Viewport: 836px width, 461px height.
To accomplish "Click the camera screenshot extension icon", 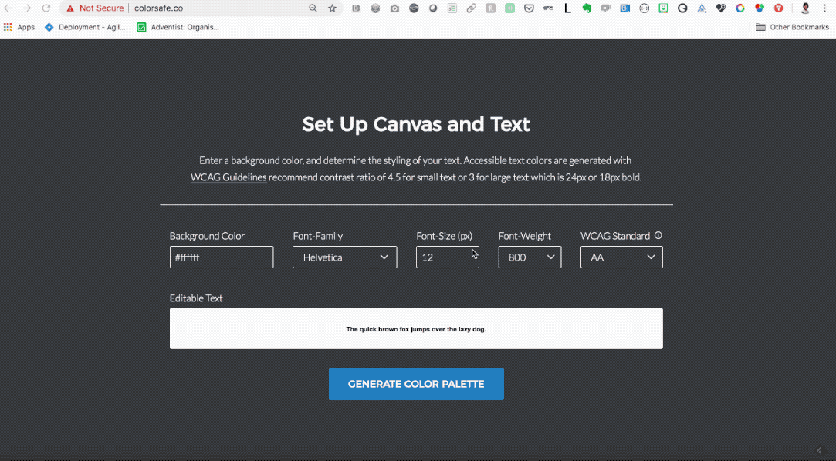I will pyautogui.click(x=394, y=8).
